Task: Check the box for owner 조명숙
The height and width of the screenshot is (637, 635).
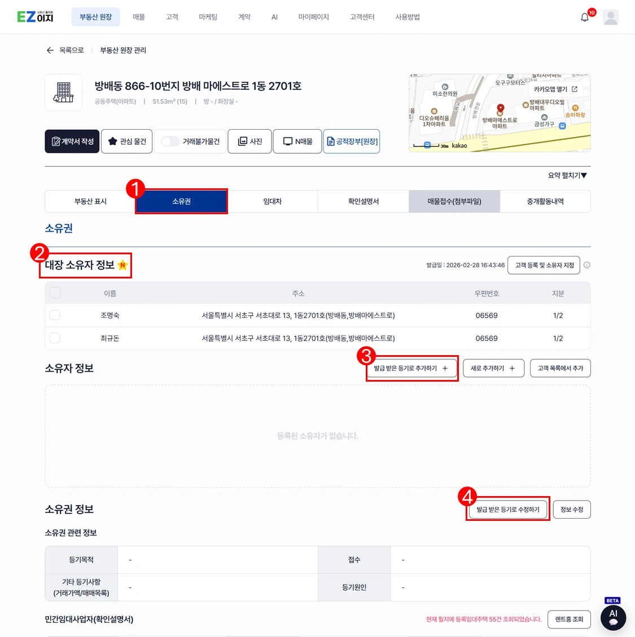Action: tap(55, 315)
